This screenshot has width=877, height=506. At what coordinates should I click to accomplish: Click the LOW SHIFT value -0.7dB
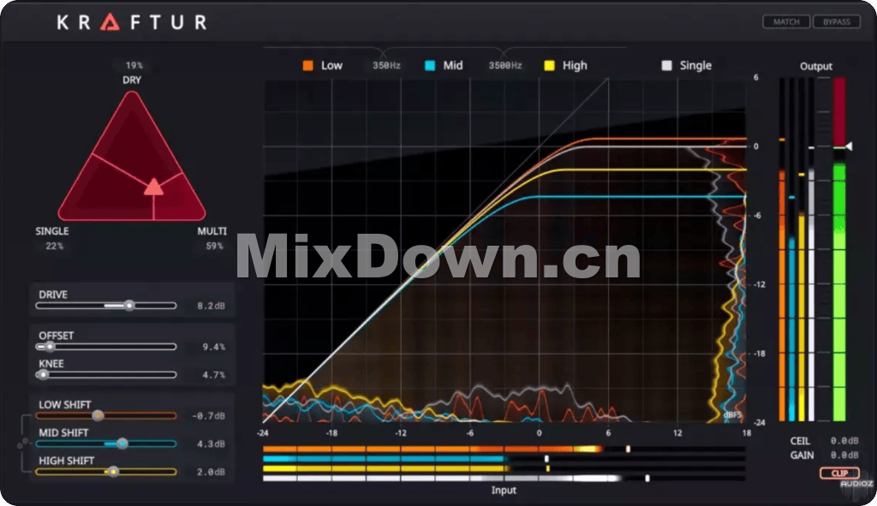[208, 416]
